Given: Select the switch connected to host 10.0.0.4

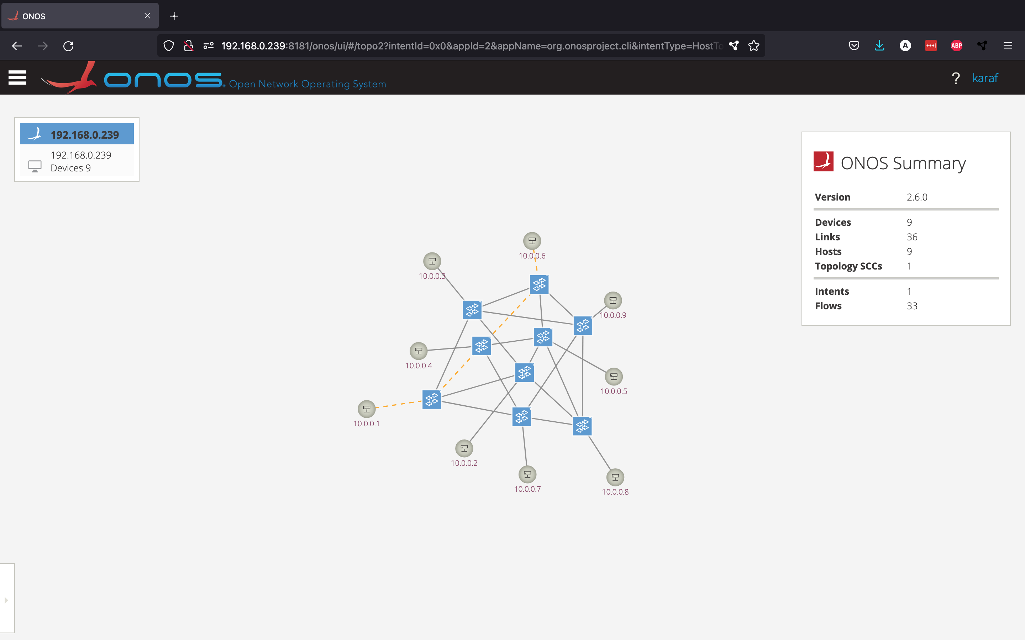Looking at the screenshot, I should pyautogui.click(x=482, y=346).
